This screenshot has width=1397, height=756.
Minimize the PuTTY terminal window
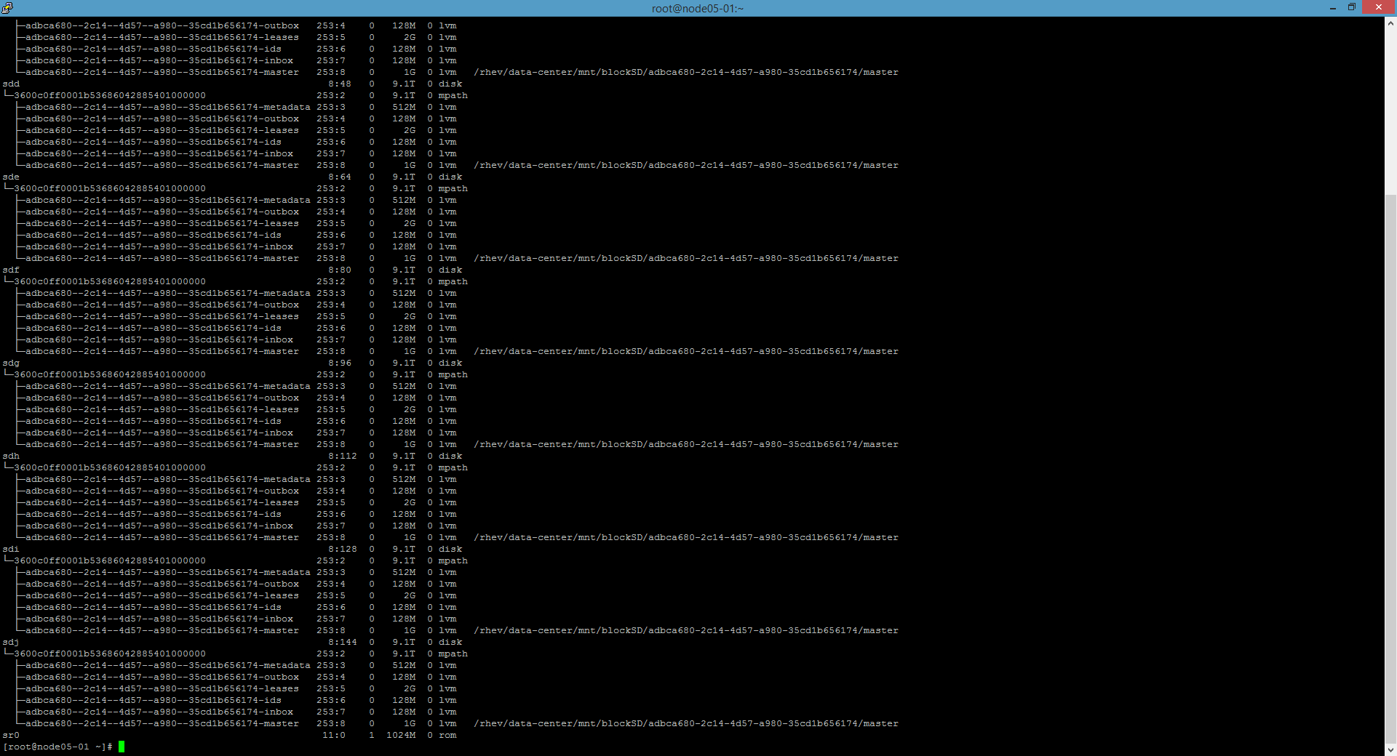tap(1332, 8)
